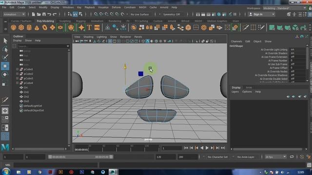Viewport: 312px width, 175px height.
Task: Click the Maya logo home icon
Action: pyautogui.click(x=5, y=147)
